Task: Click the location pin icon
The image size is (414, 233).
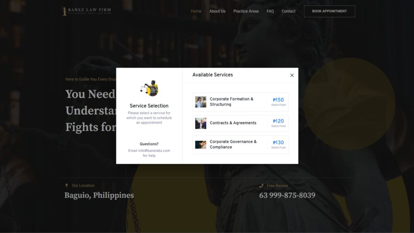Action: tap(67, 185)
